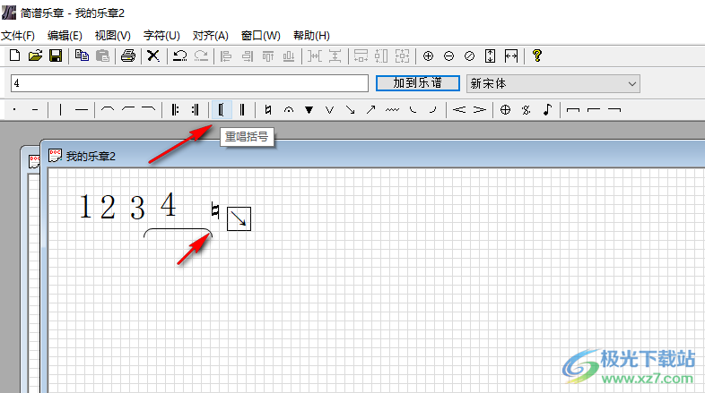
Task: Click the yellow help question mark icon
Action: point(537,56)
